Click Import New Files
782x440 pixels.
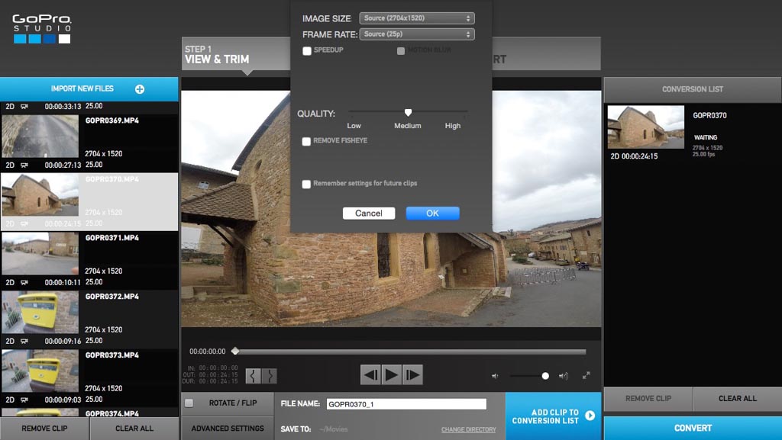pos(89,89)
